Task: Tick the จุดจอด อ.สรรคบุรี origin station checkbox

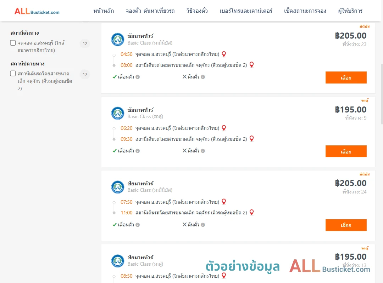Action: click(x=13, y=43)
